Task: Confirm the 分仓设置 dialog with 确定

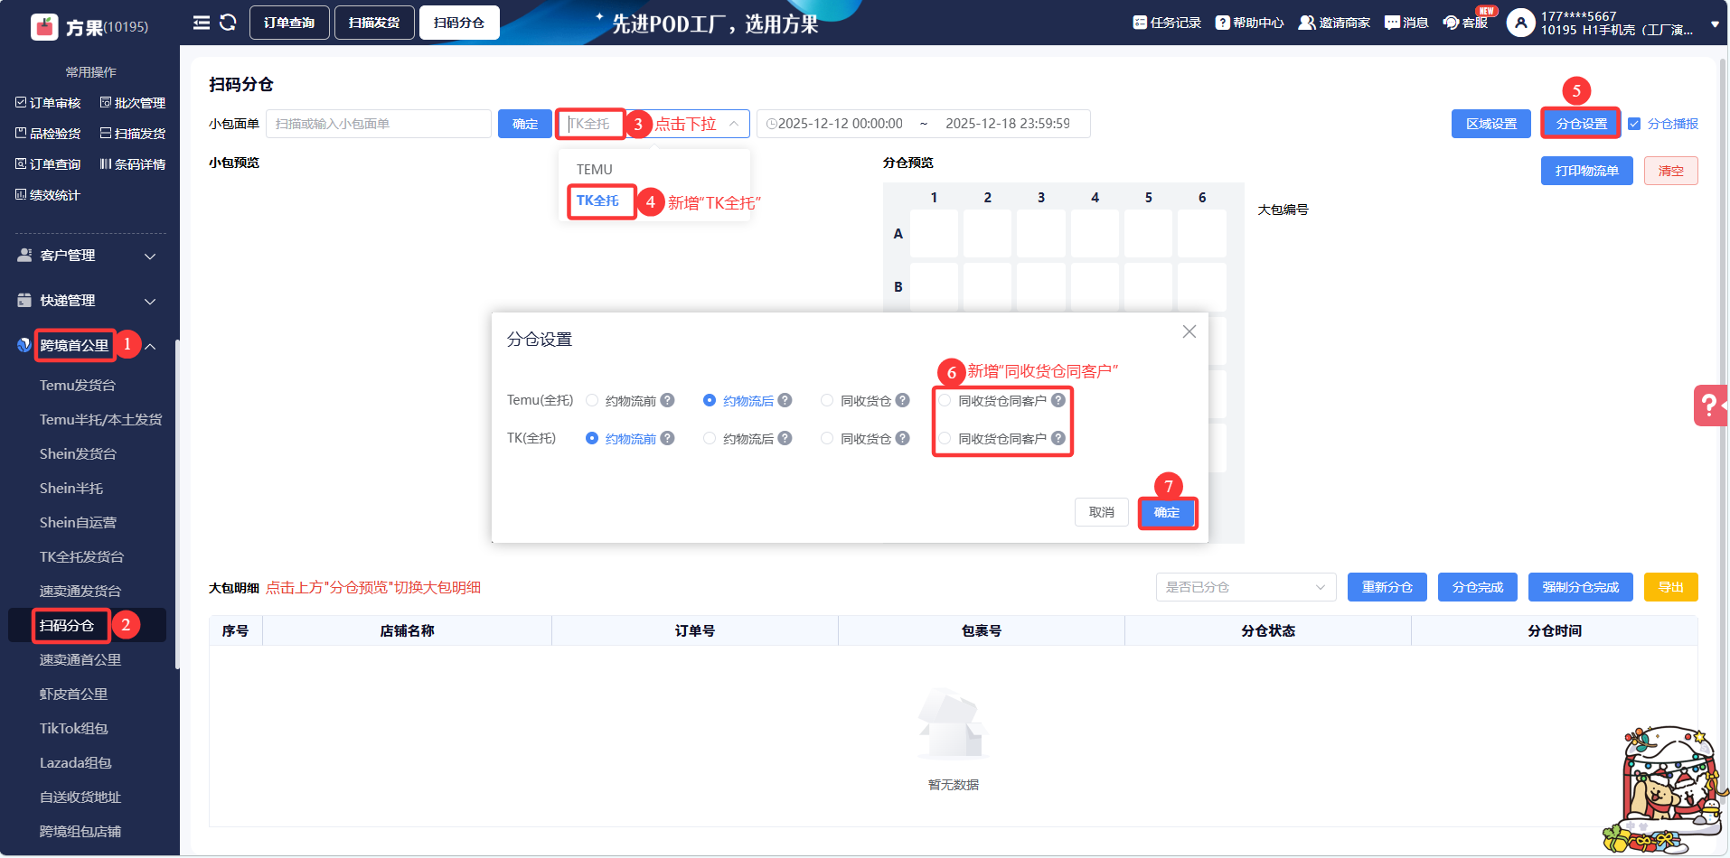Action: 1167,512
